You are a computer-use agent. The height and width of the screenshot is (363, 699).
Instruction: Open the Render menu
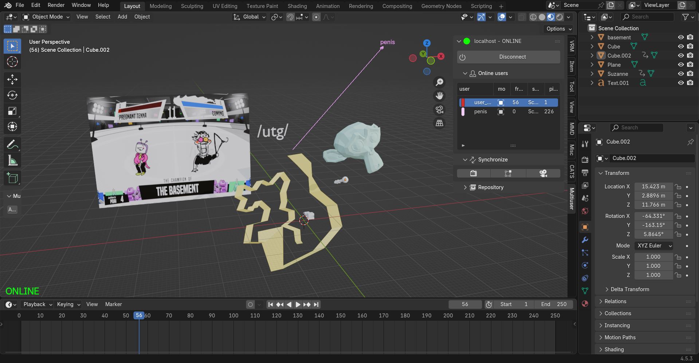click(x=56, y=5)
